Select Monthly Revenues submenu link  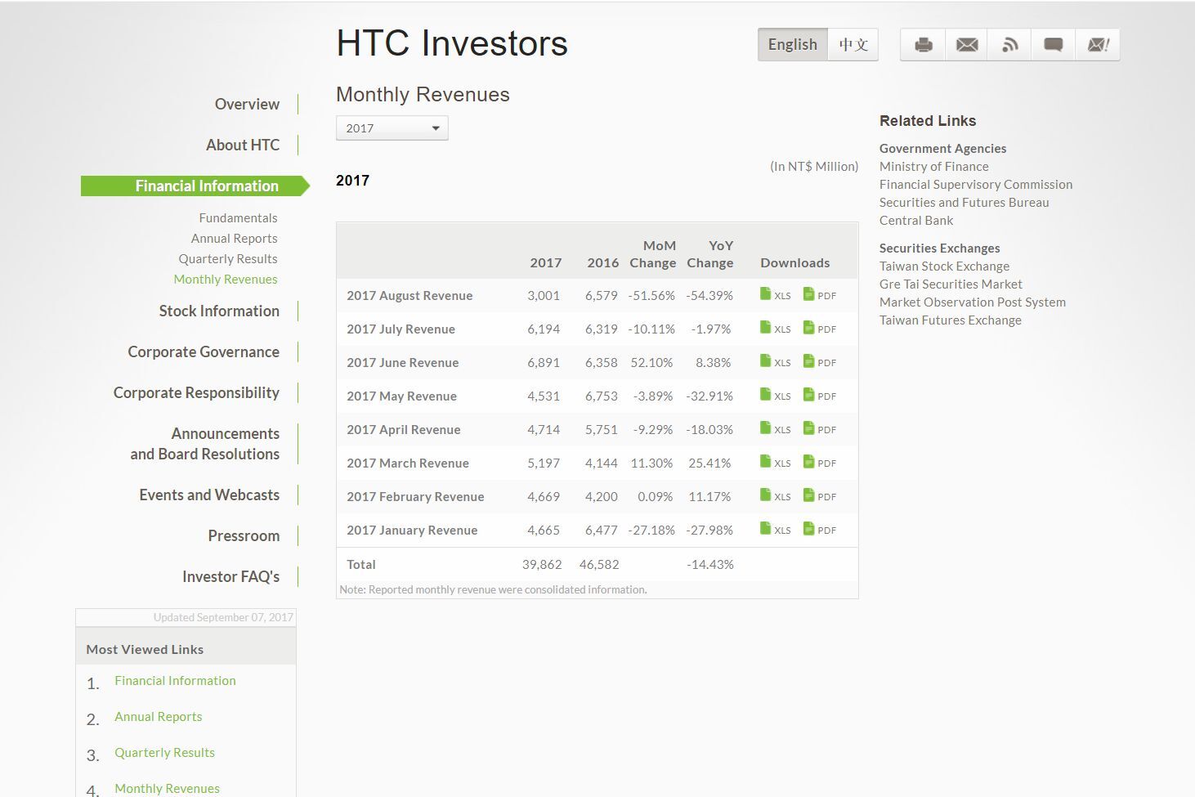(226, 279)
